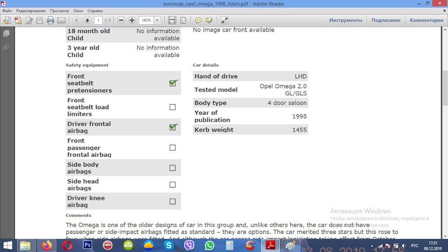
Task: Go to previous page arrow button
Action: click(x=76, y=20)
